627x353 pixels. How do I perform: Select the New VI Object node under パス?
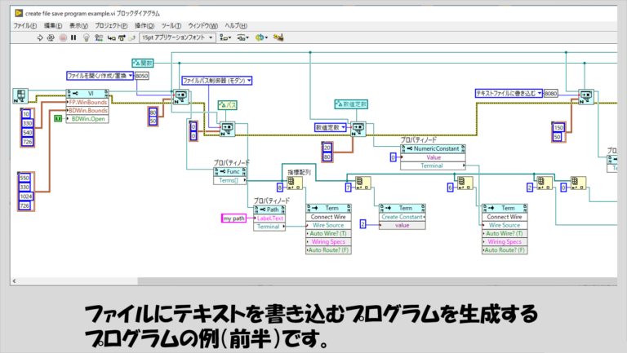pos(228,130)
